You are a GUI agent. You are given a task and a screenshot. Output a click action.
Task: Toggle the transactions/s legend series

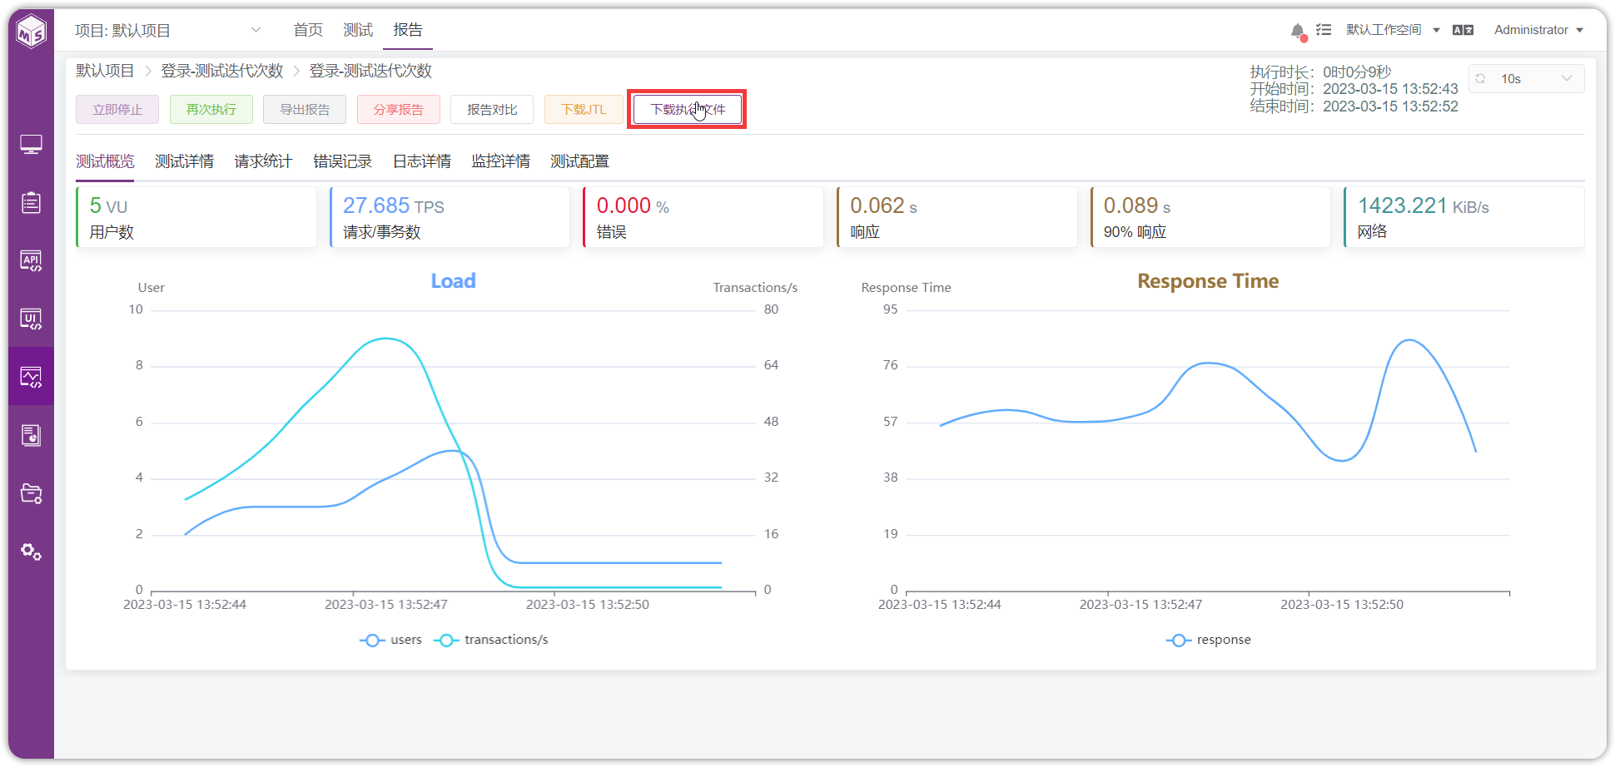click(x=491, y=640)
